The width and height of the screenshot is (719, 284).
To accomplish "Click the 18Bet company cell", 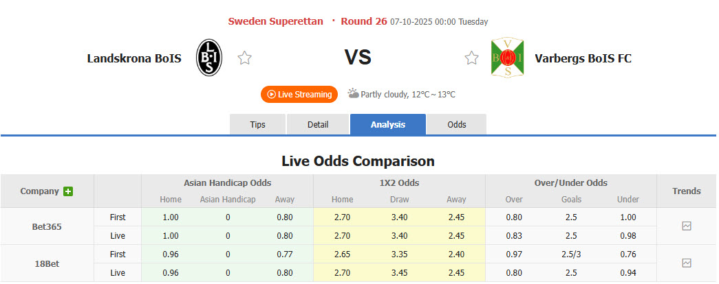I will click(x=47, y=263).
